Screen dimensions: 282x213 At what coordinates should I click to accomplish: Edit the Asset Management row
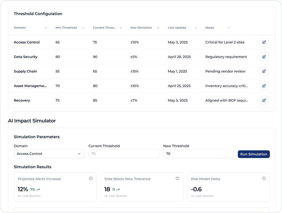264,86
